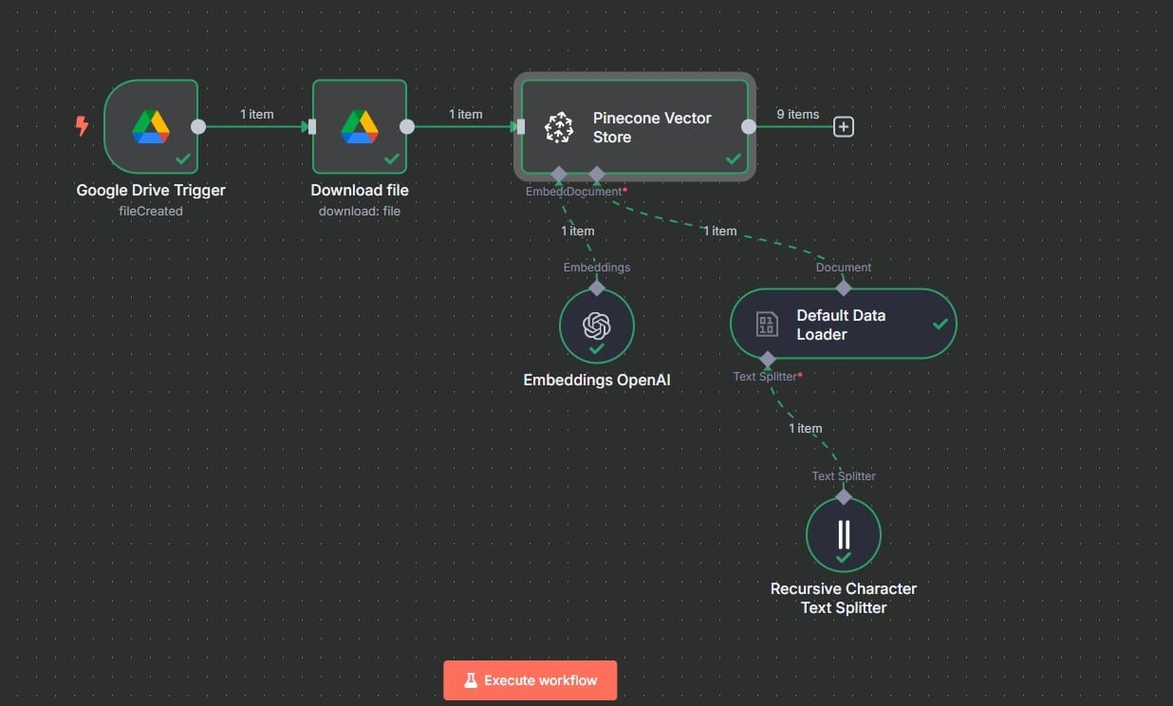Click the "Download file" label
This screenshot has width=1173, height=706.
tap(360, 190)
